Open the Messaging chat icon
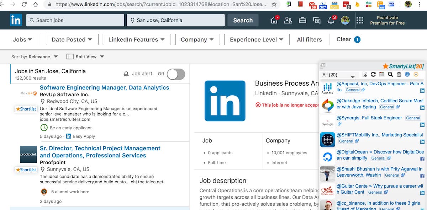The image size is (427, 210). (317, 20)
